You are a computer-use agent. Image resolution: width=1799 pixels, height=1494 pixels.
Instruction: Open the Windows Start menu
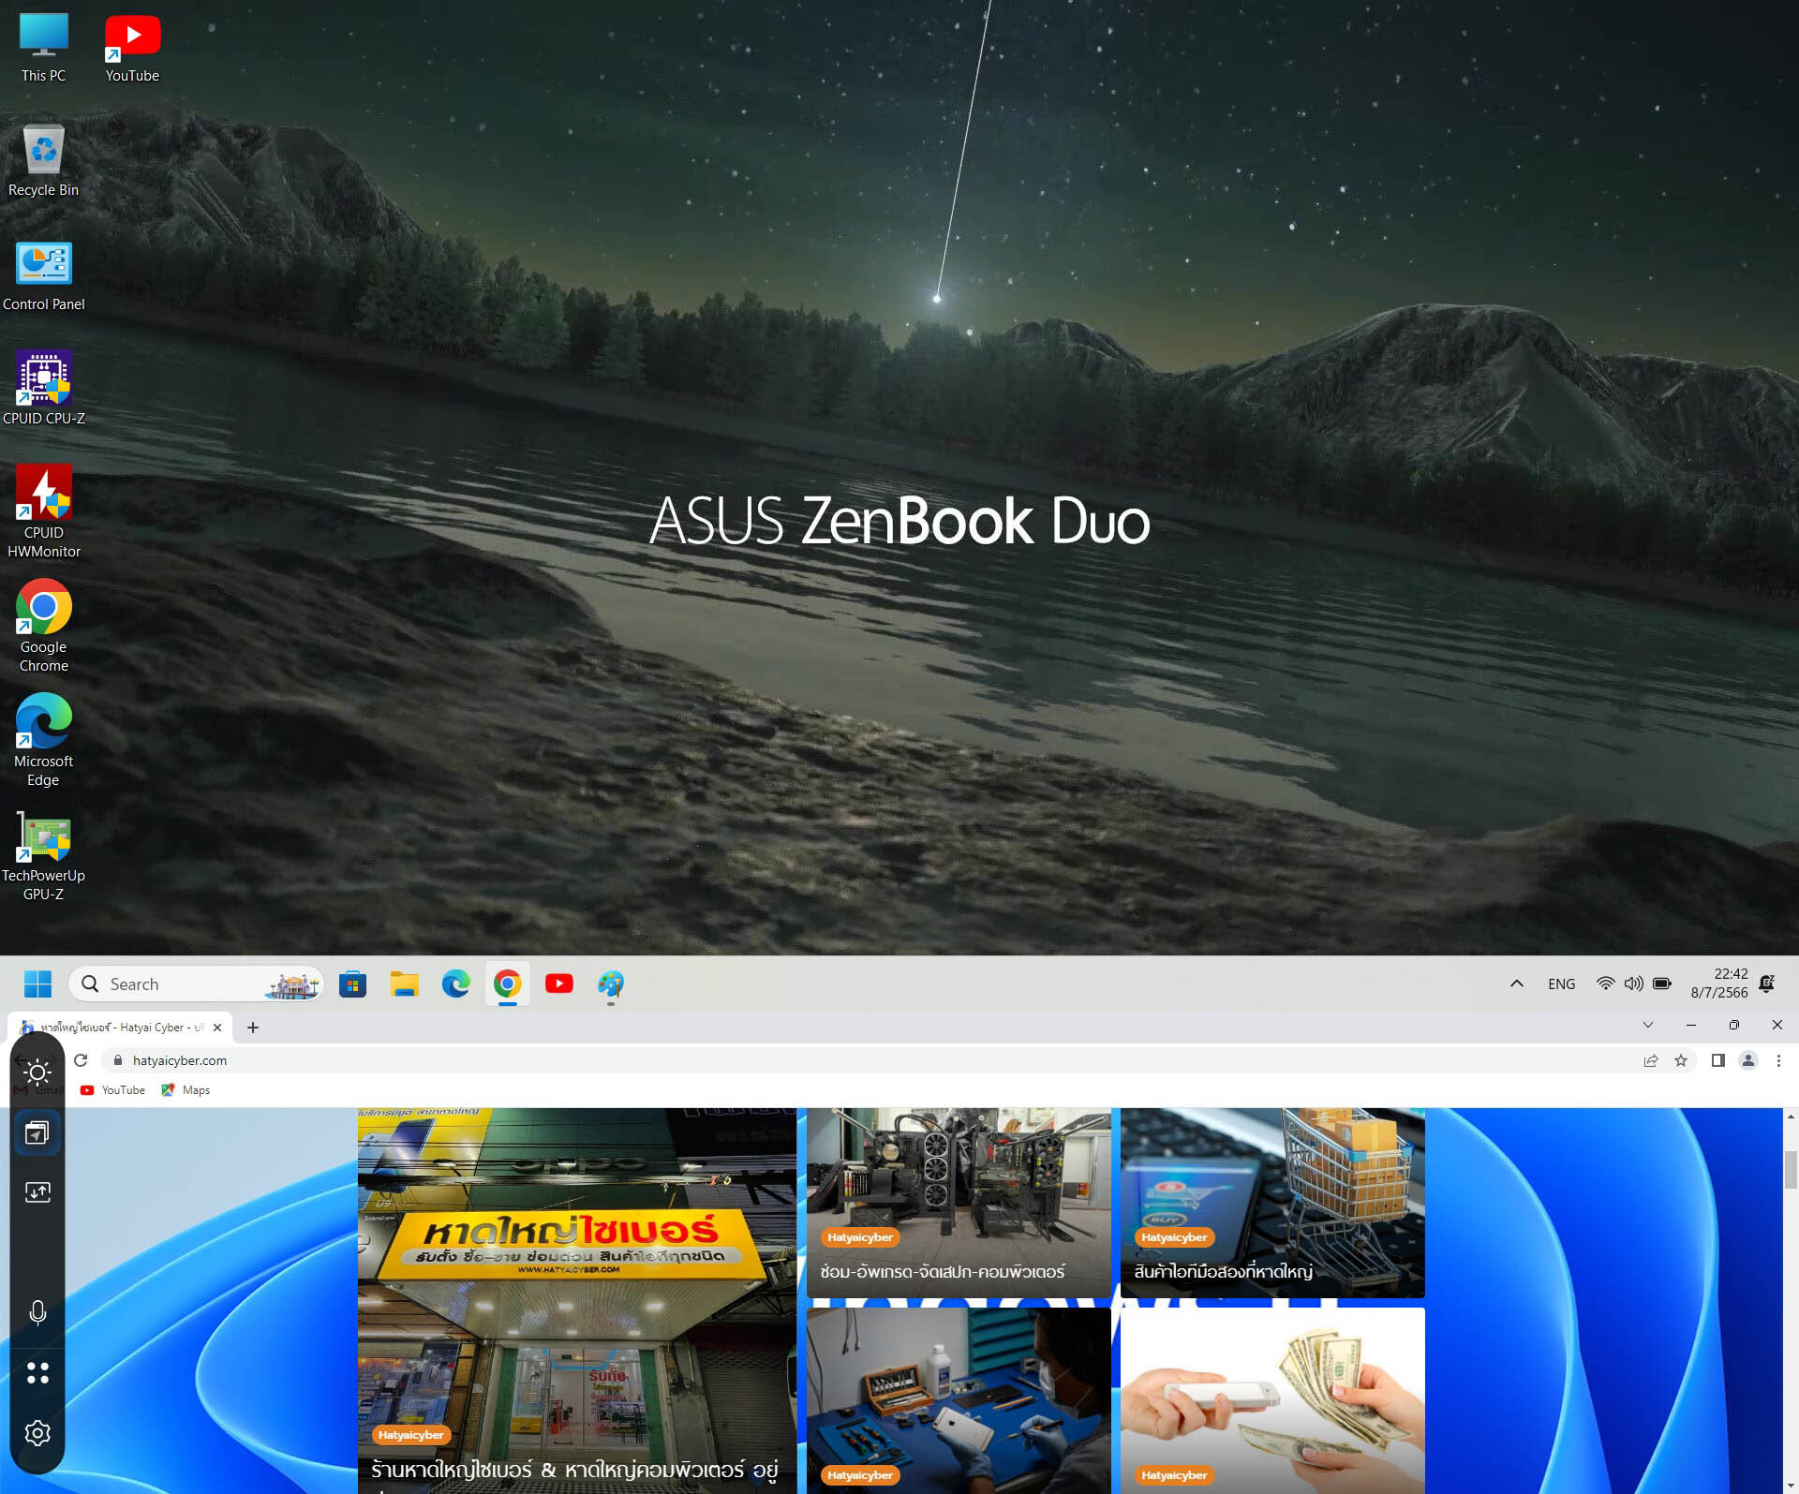click(x=37, y=984)
